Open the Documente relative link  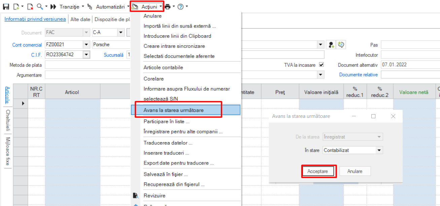click(358, 75)
